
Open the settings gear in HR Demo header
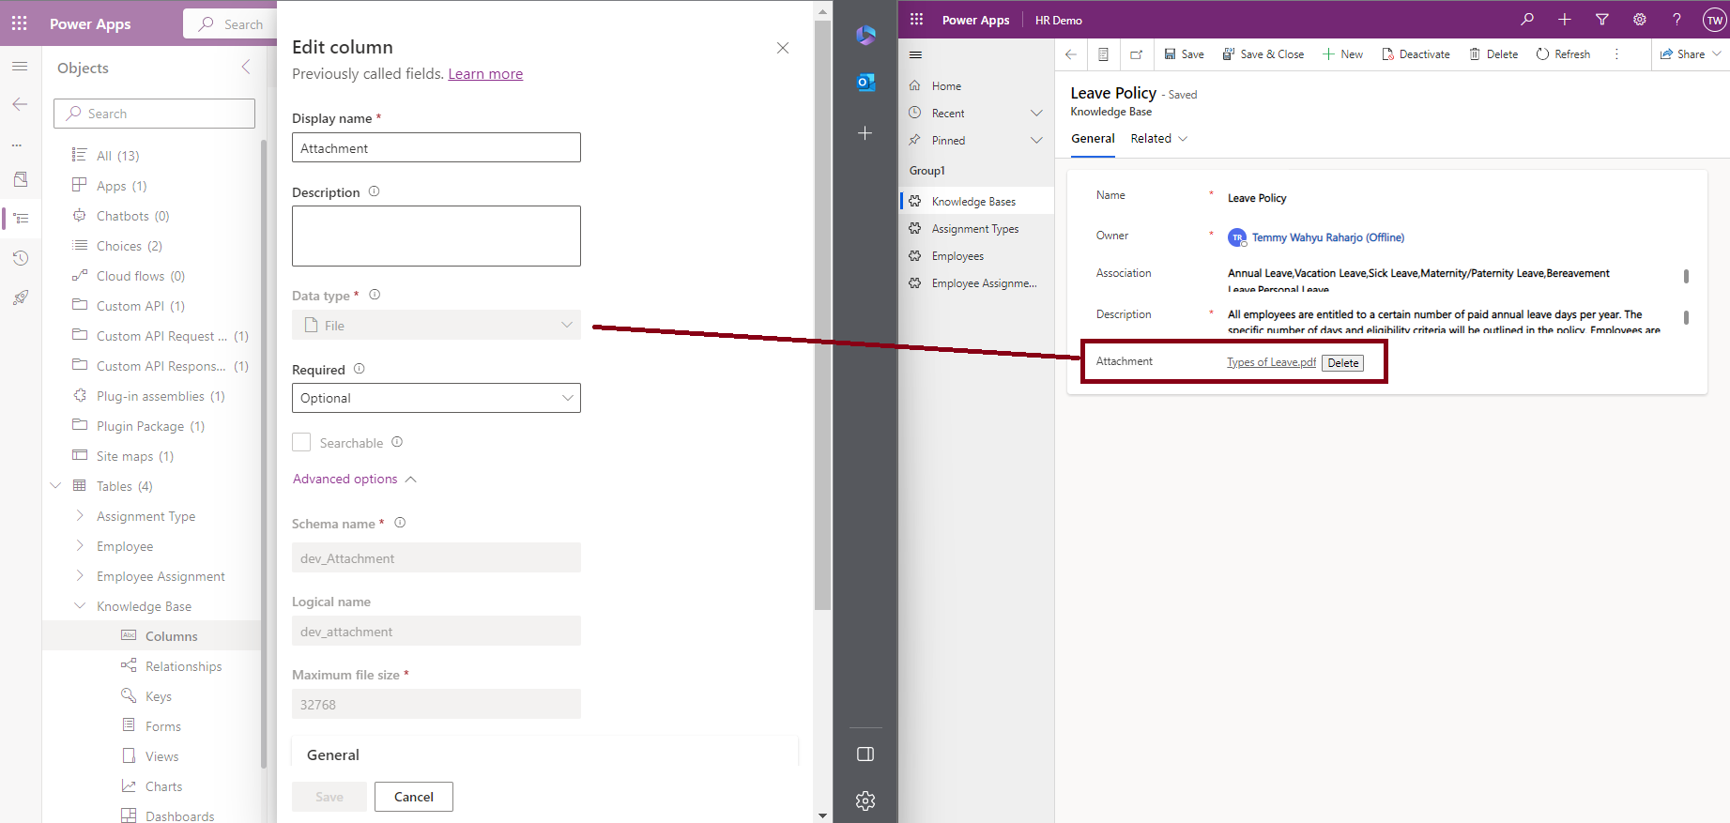click(x=1640, y=20)
